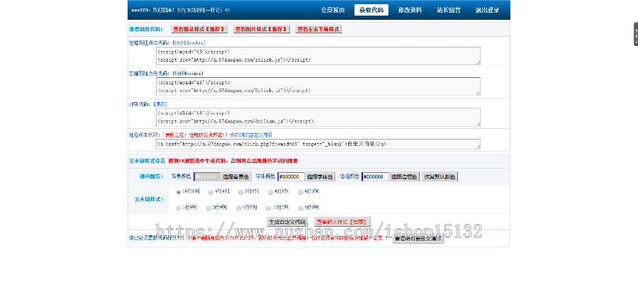Select the 1行8列 radio option
The height and width of the screenshot is (294, 638).
(179, 208)
